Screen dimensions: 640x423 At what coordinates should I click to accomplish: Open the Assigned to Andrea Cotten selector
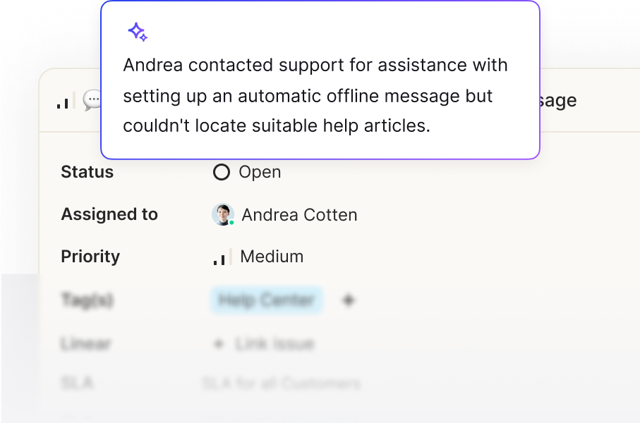[x=284, y=214]
